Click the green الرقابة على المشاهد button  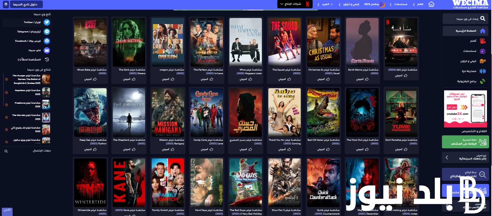point(465,142)
